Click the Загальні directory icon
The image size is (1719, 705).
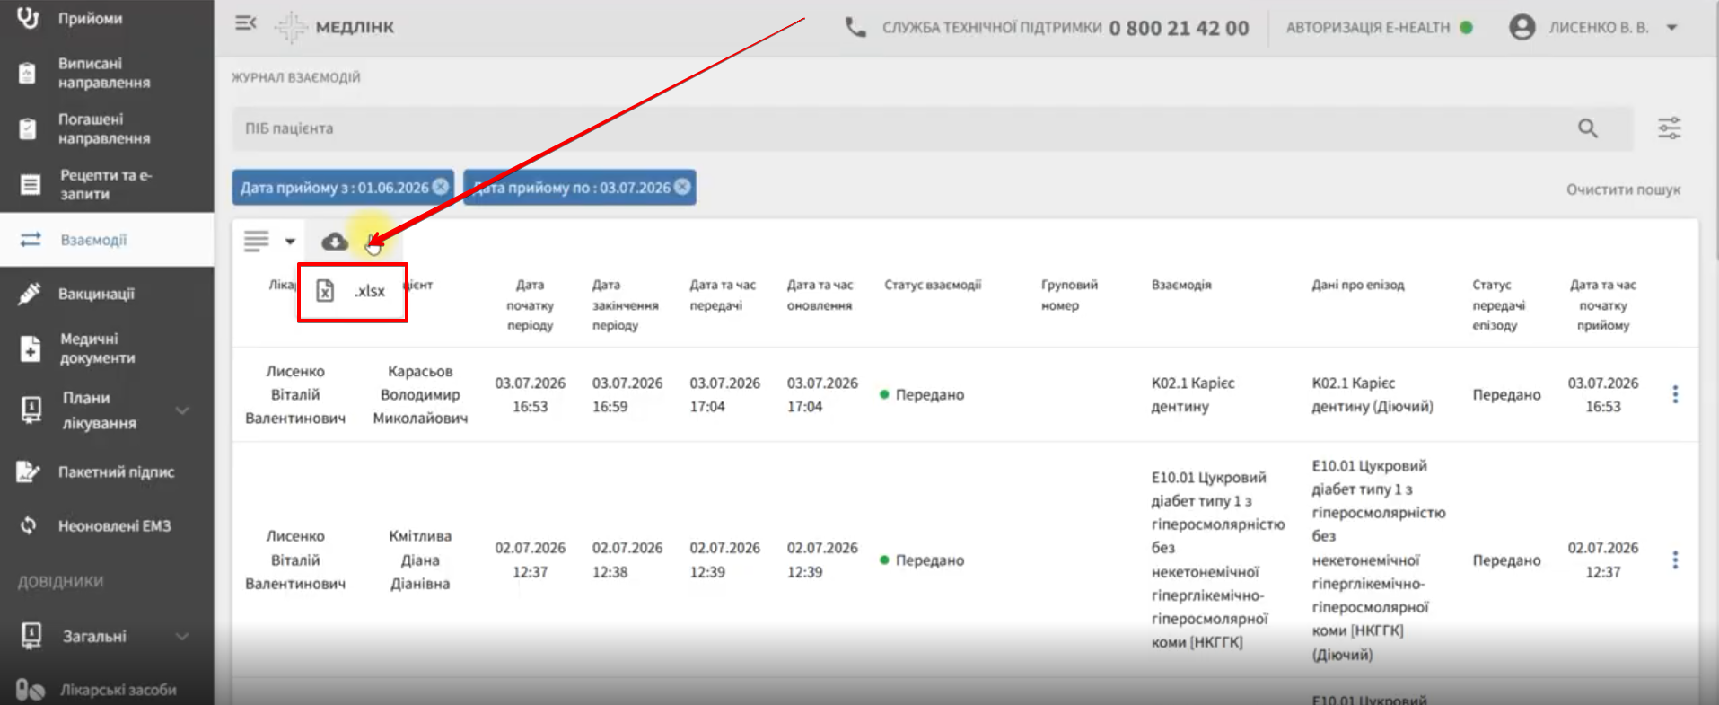pyautogui.click(x=31, y=636)
